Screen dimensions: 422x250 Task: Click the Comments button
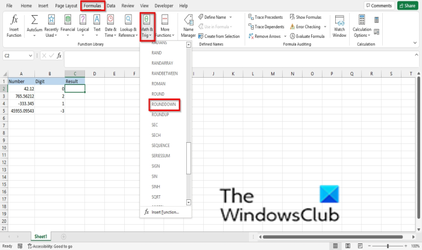(x=379, y=5)
